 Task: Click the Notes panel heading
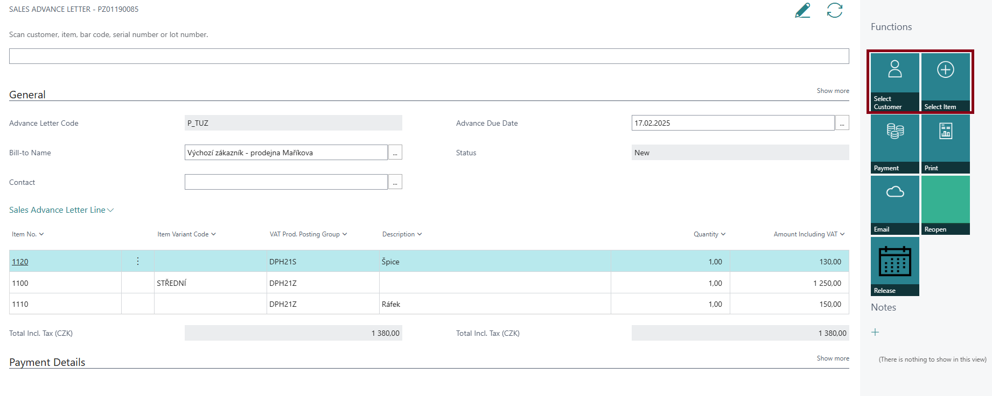(x=884, y=307)
